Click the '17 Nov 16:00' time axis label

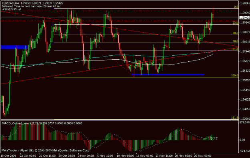tap(164, 156)
